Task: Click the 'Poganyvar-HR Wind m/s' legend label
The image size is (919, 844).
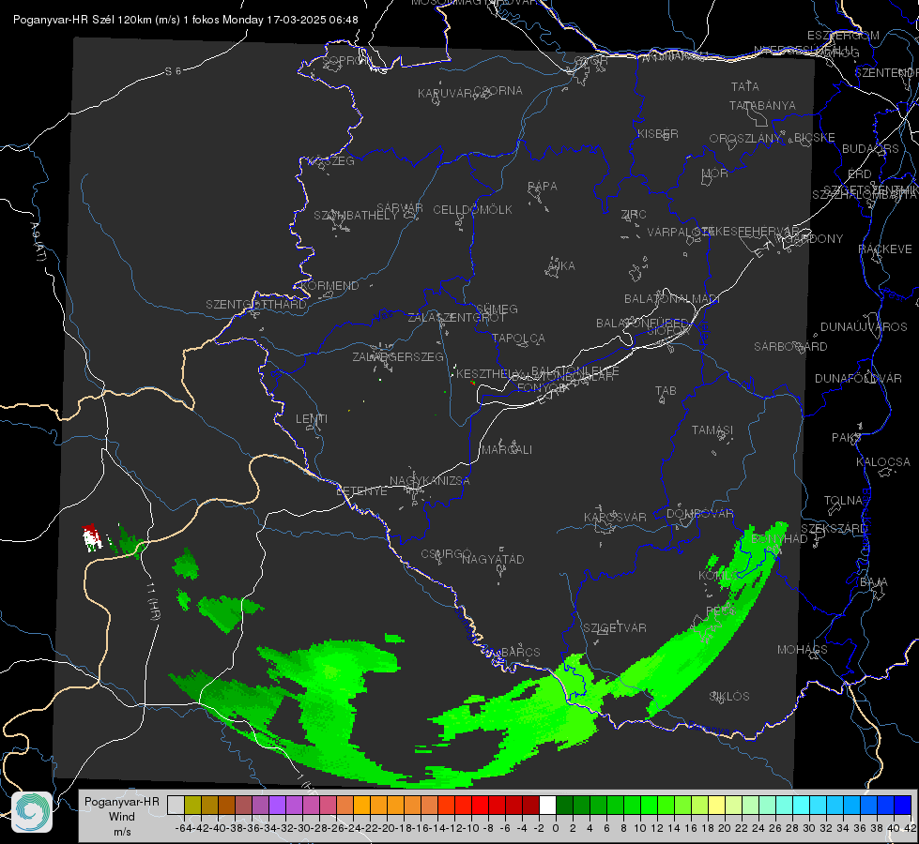Action: (122, 817)
